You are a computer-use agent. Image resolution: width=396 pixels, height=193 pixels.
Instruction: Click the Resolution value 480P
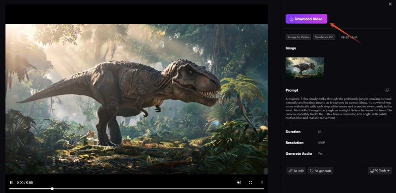coord(321,143)
